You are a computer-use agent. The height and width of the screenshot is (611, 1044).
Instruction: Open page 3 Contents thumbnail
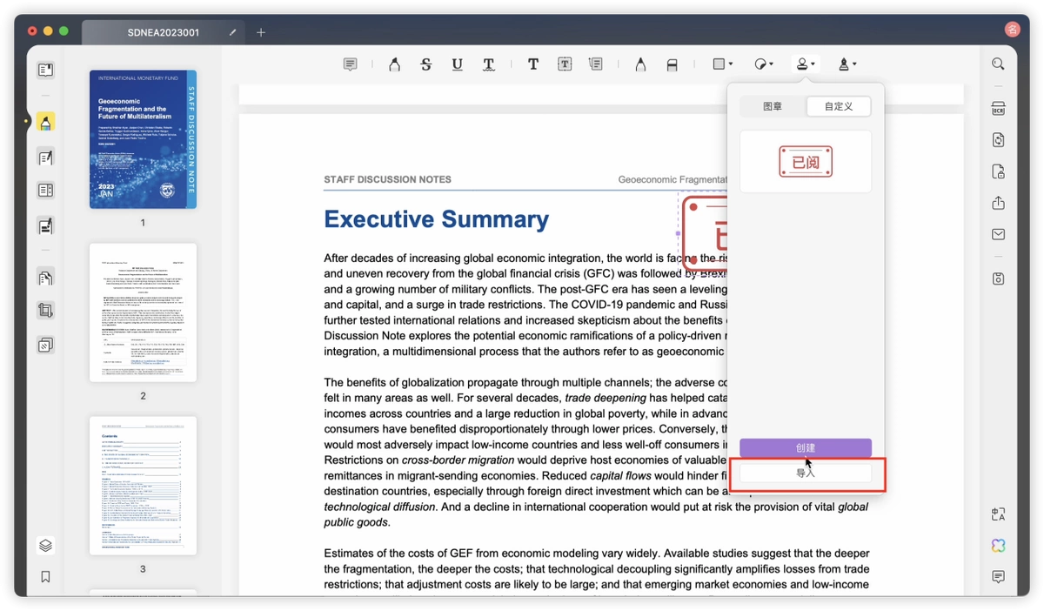coord(143,486)
